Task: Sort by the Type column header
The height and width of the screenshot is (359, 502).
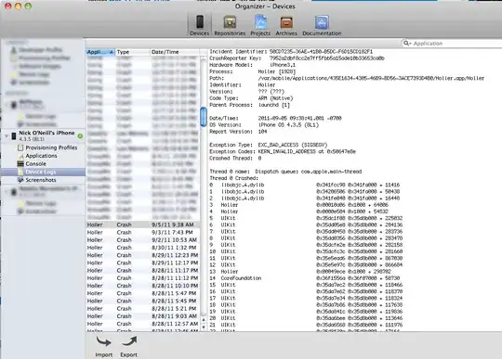Action: click(133, 52)
